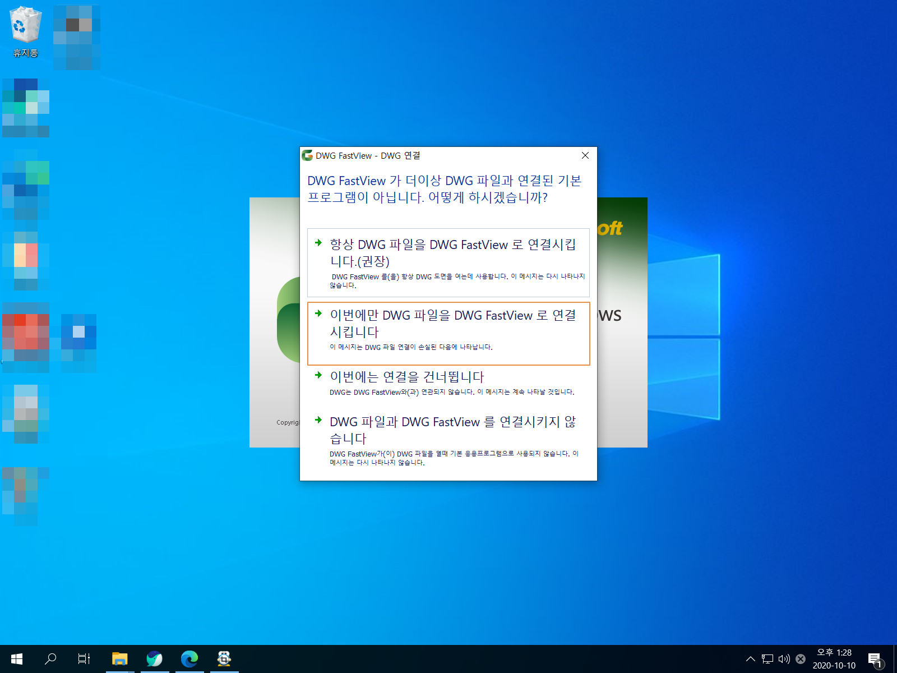Open the Microsoft Edge taskbar icon
Viewport: 897px width, 673px height.
tap(189, 659)
